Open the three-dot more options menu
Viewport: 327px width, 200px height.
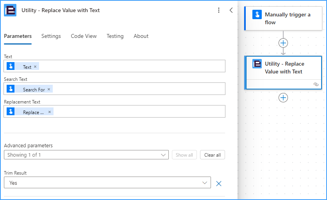coord(218,10)
